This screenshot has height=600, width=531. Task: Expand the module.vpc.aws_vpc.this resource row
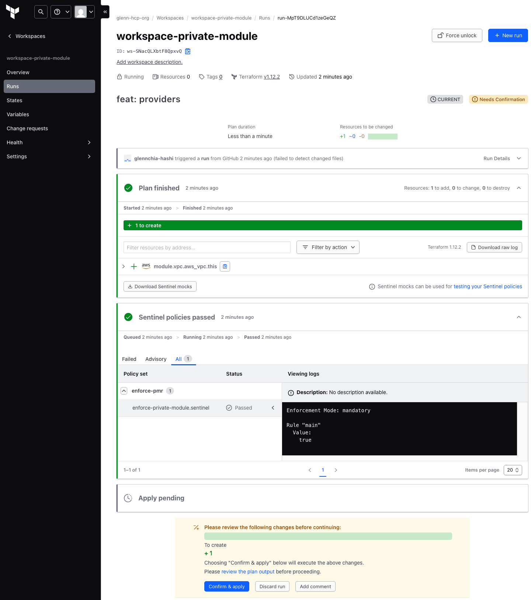(x=124, y=266)
